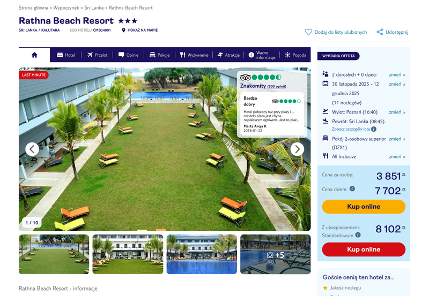Open the home tab icon

pos(34,55)
